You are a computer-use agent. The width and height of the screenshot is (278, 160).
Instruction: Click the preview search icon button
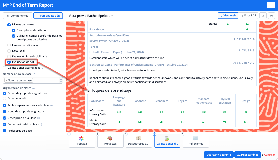263,16
